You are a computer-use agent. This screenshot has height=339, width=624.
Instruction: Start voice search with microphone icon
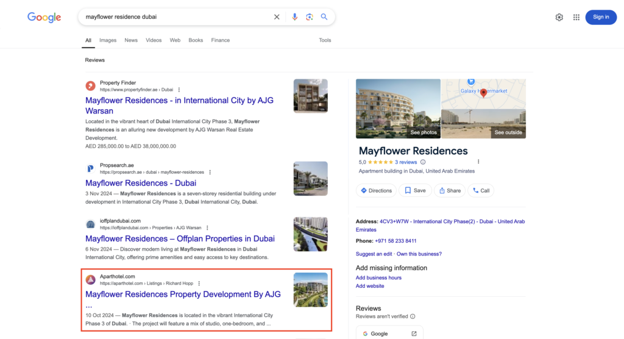tap(294, 16)
